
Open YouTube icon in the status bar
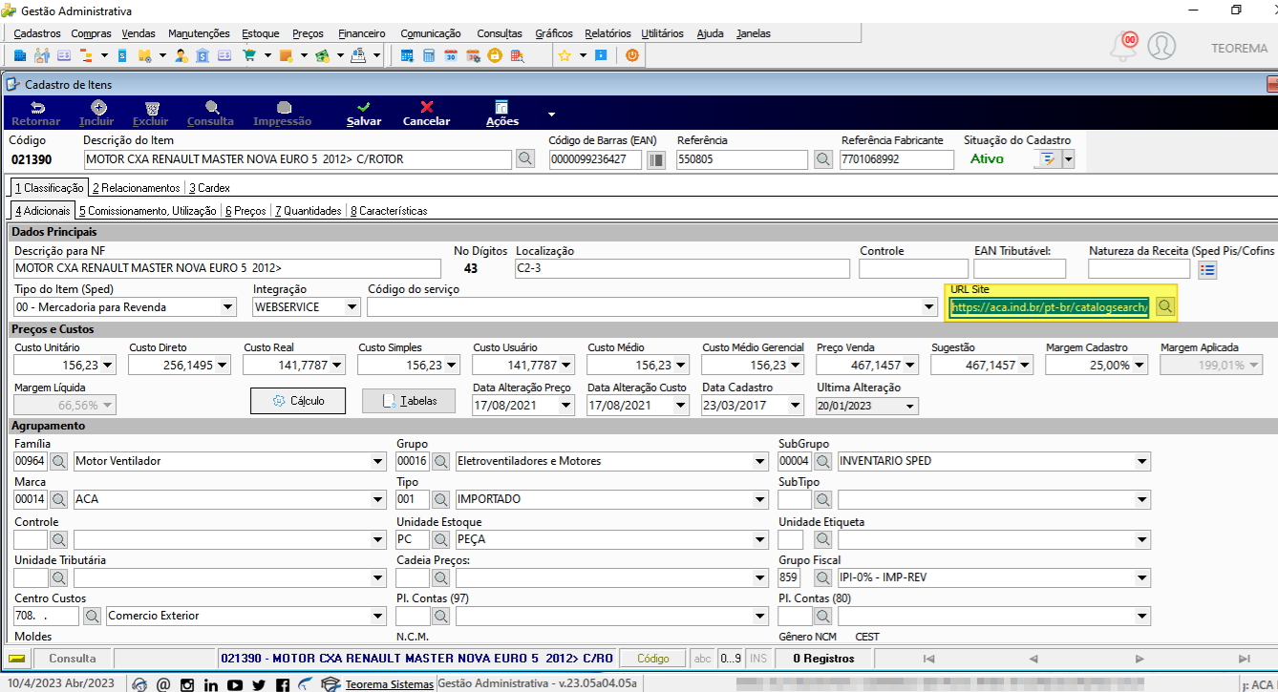coord(235,684)
